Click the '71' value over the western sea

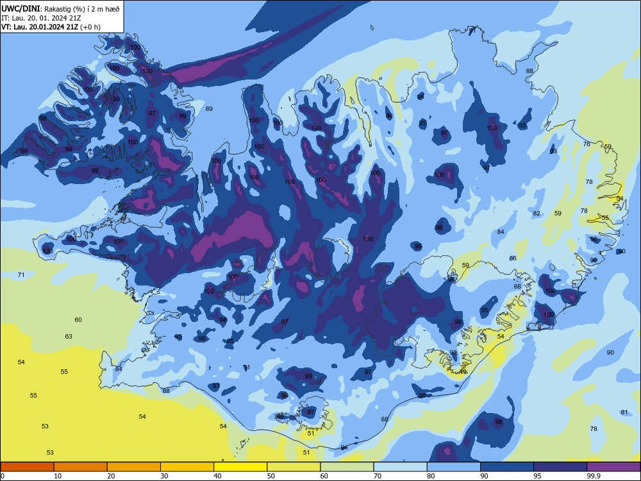pos(21,275)
